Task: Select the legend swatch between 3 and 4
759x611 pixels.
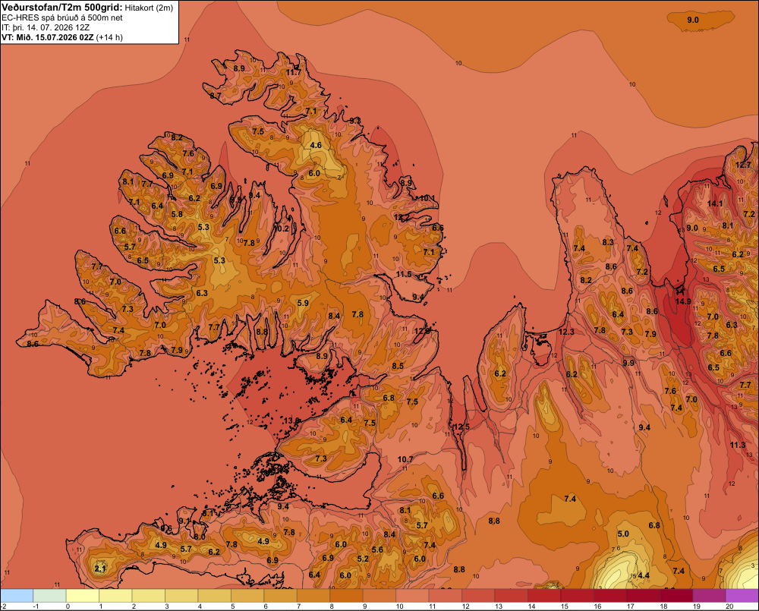Action: pos(181,596)
